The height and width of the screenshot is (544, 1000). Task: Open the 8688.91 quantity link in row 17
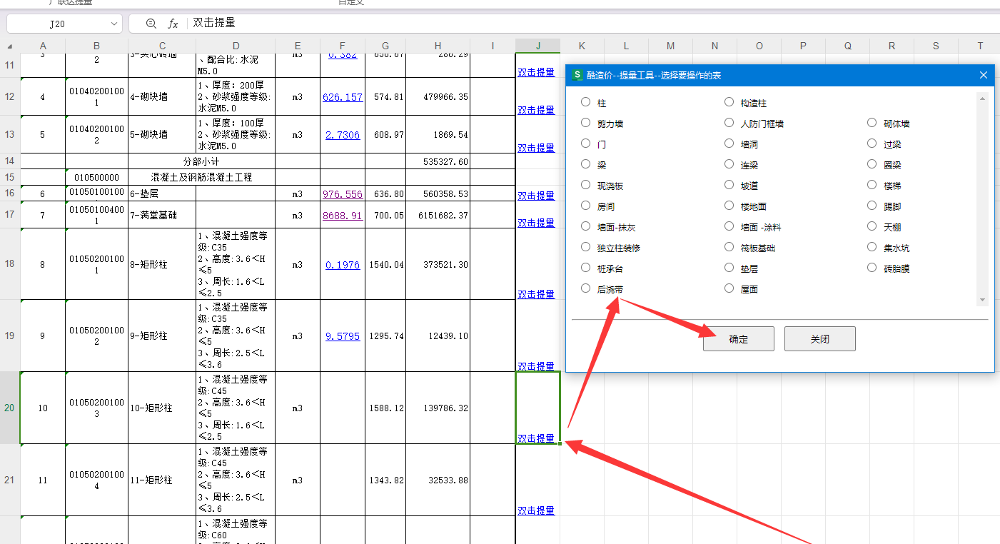point(342,216)
